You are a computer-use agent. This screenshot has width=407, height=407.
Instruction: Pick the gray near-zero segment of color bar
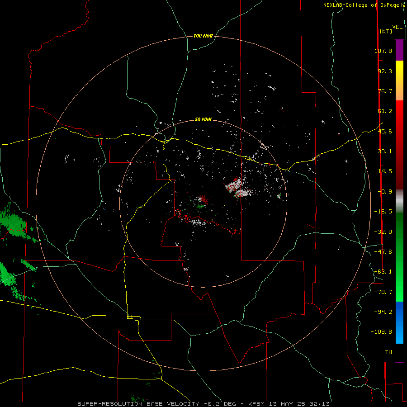click(399, 201)
